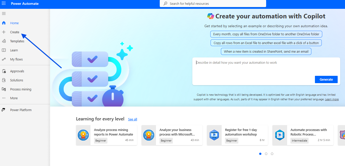Viewport: 345px width, 166px height.
Task: Click the Approvals icon in sidebar
Action: pyautogui.click(x=4, y=71)
